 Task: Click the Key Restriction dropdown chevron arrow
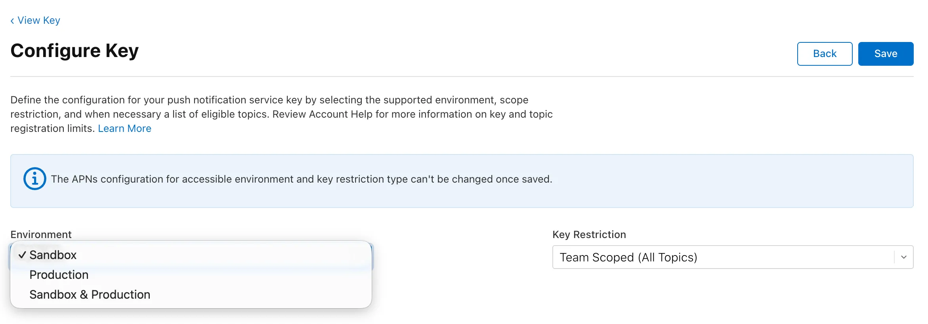tap(903, 257)
